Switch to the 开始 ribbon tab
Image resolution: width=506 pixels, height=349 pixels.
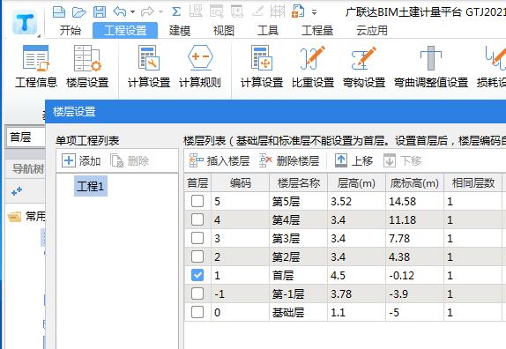(71, 31)
